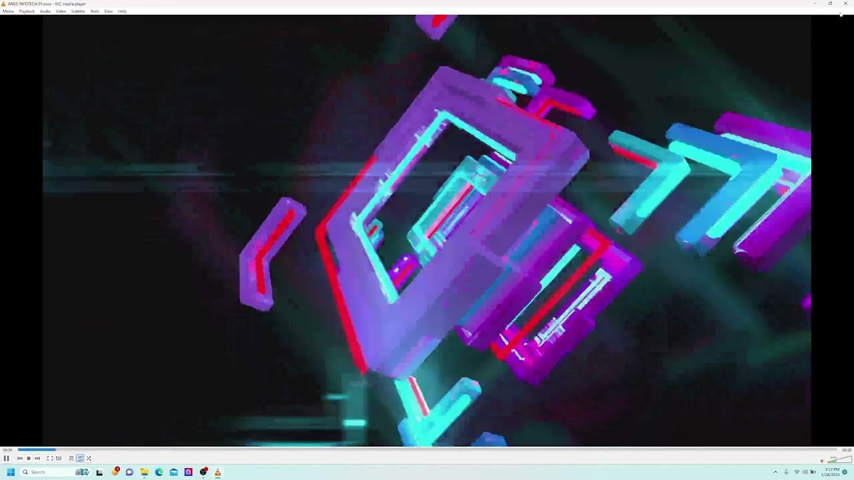Adjust the VLC volume slider
Screen dimensions: 854x480
839,459
